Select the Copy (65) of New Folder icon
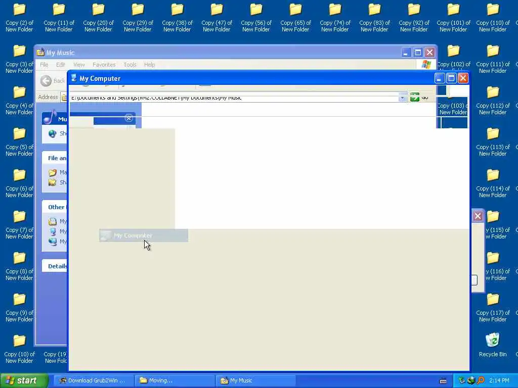Screen dimensions: 518x388 [x=295, y=18]
